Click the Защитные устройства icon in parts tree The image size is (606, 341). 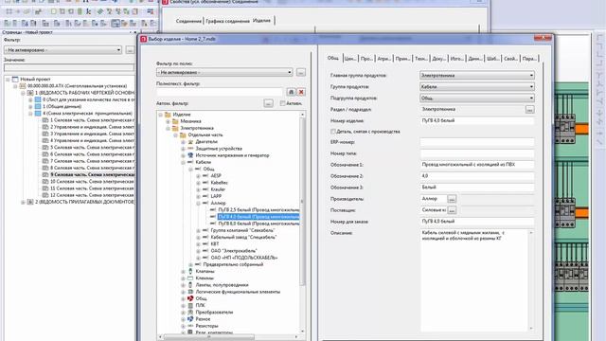pos(190,149)
